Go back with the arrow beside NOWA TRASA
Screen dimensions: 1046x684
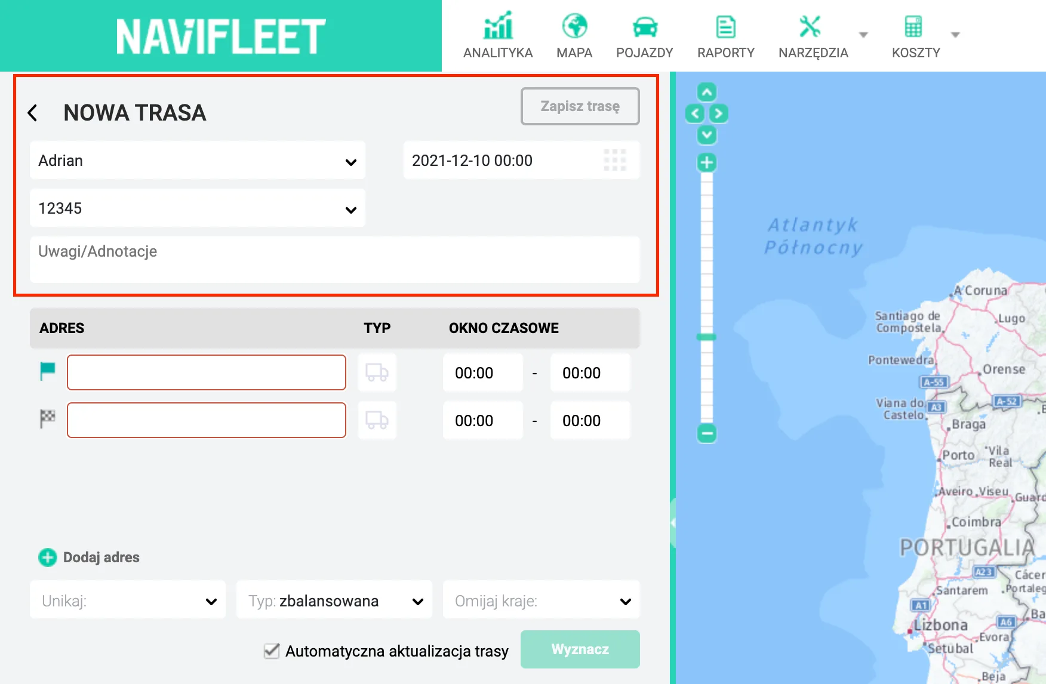click(33, 113)
